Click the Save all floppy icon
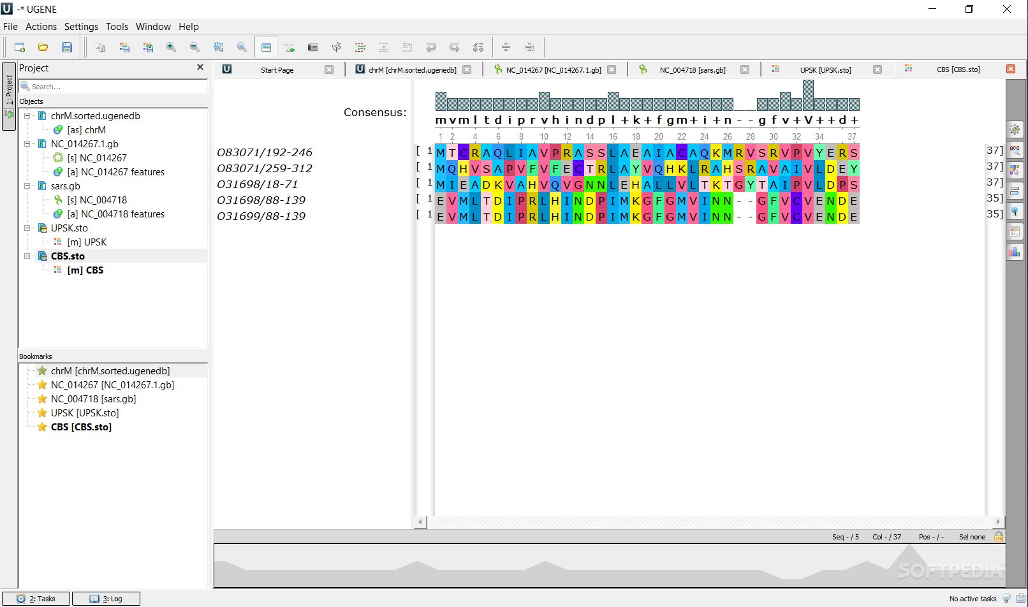 tap(66, 47)
